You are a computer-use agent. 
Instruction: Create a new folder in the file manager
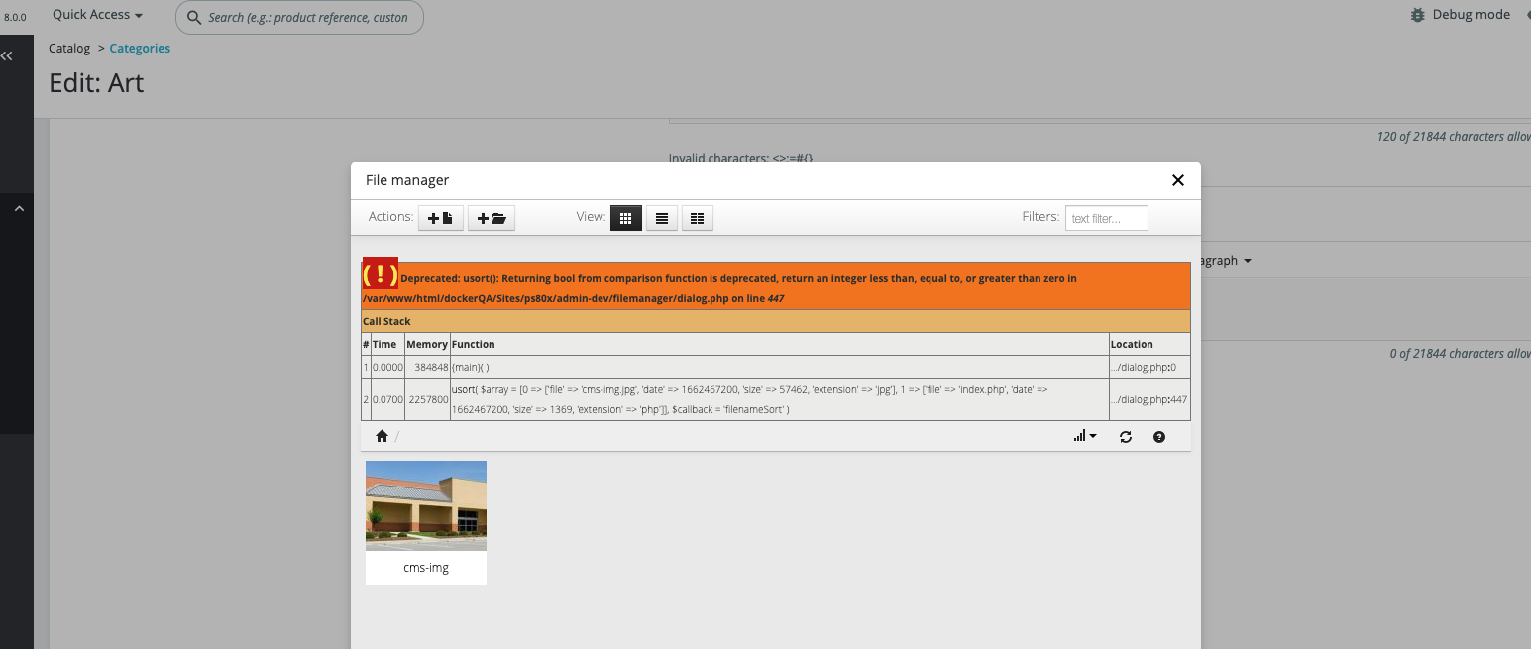(491, 217)
